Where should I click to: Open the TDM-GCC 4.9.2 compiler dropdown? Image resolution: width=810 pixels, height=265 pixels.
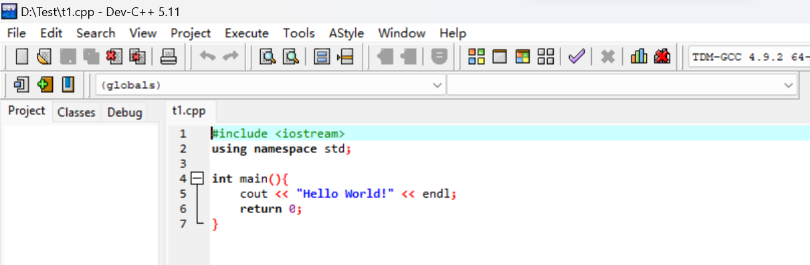(x=749, y=57)
